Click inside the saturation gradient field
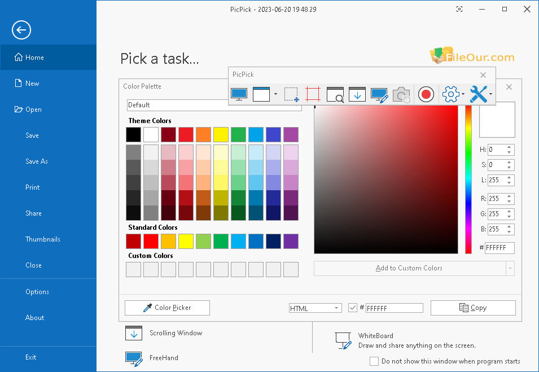The image size is (539, 372). (386, 180)
